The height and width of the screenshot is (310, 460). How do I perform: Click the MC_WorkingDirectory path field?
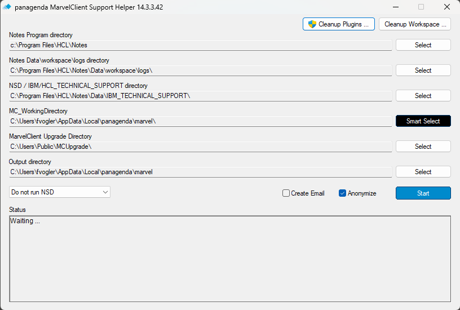click(200, 121)
